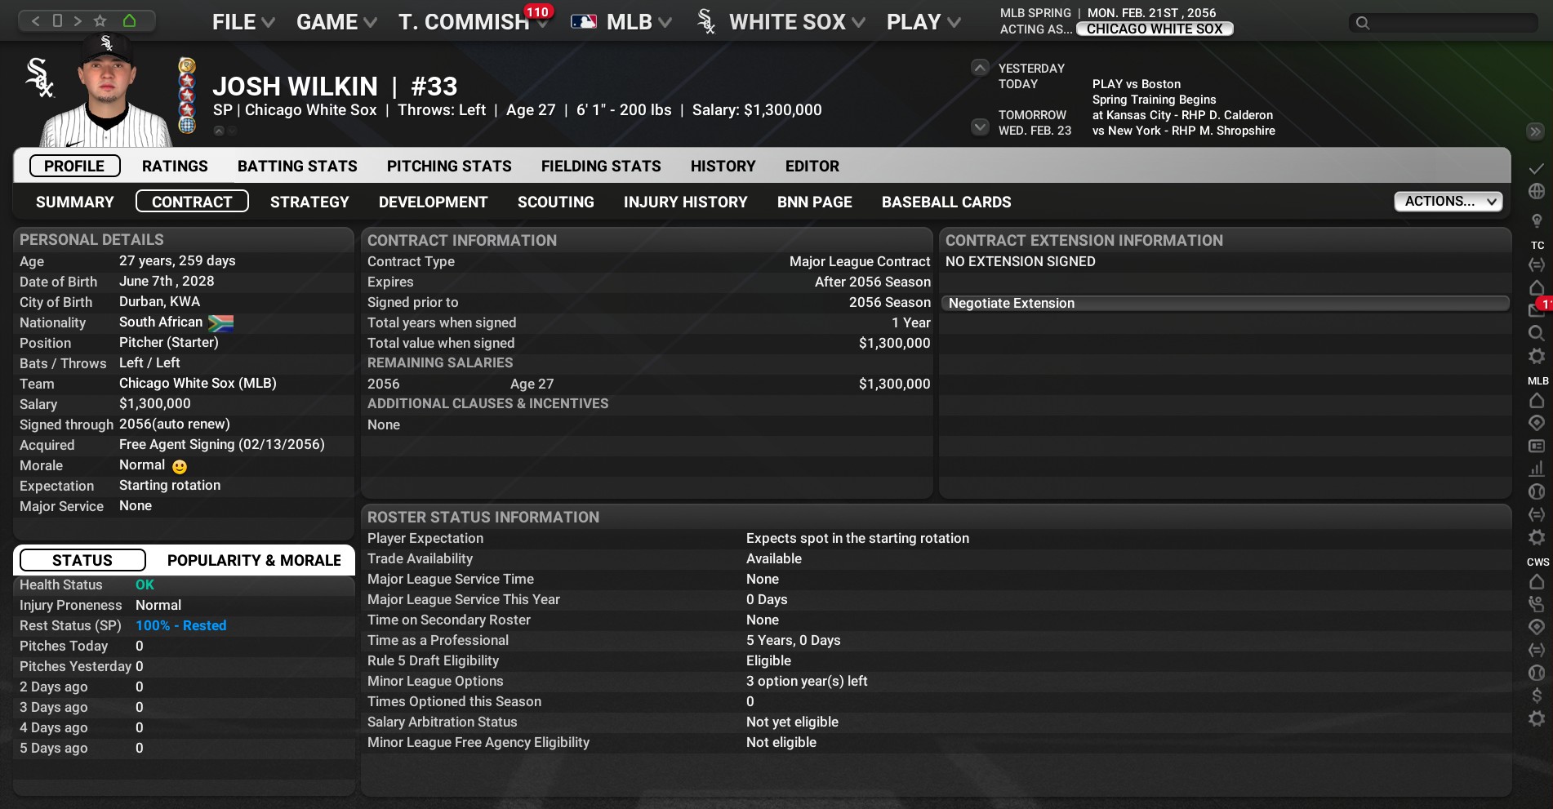This screenshot has height=809, width=1553.
Task: Click the small up arrow below player position
Action: coord(219,131)
